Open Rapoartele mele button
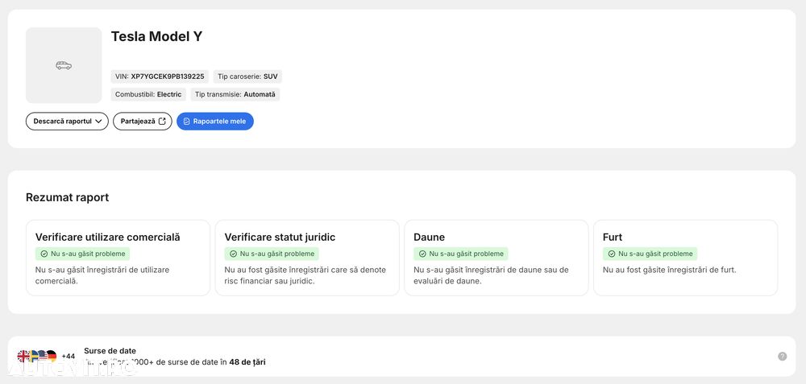This screenshot has height=384, width=806. click(x=215, y=121)
